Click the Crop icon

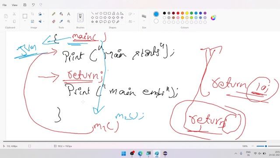click(x=32, y=14)
